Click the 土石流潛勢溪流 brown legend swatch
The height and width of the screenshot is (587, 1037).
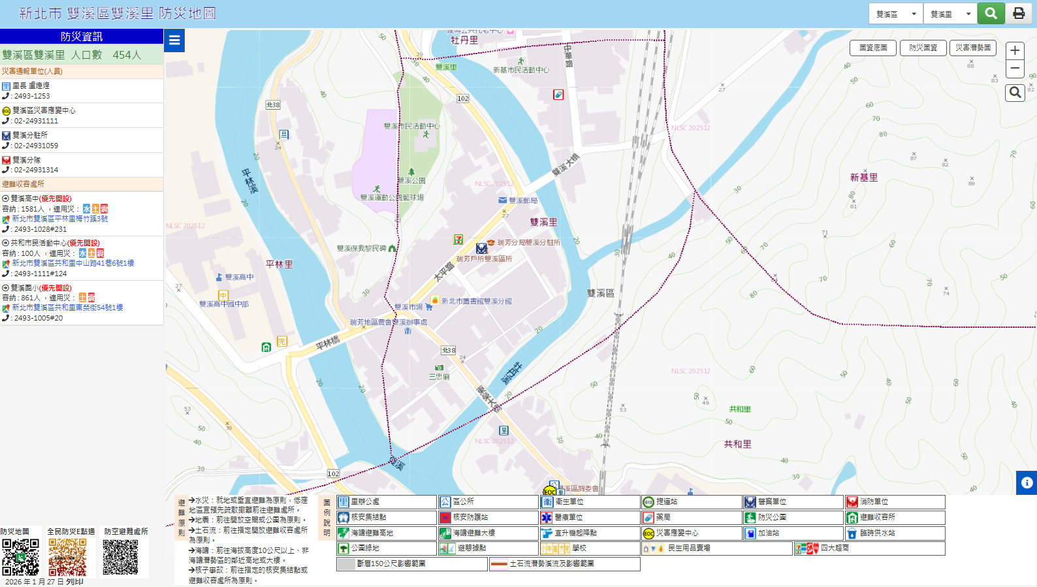click(x=499, y=563)
